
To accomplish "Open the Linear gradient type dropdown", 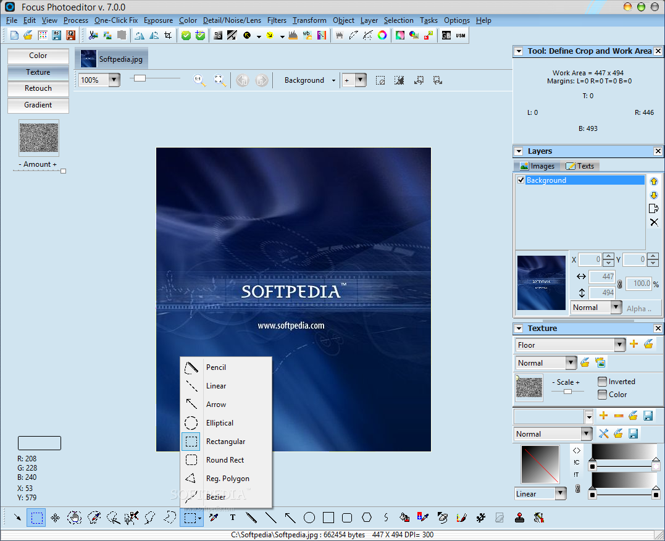I will pyautogui.click(x=561, y=493).
